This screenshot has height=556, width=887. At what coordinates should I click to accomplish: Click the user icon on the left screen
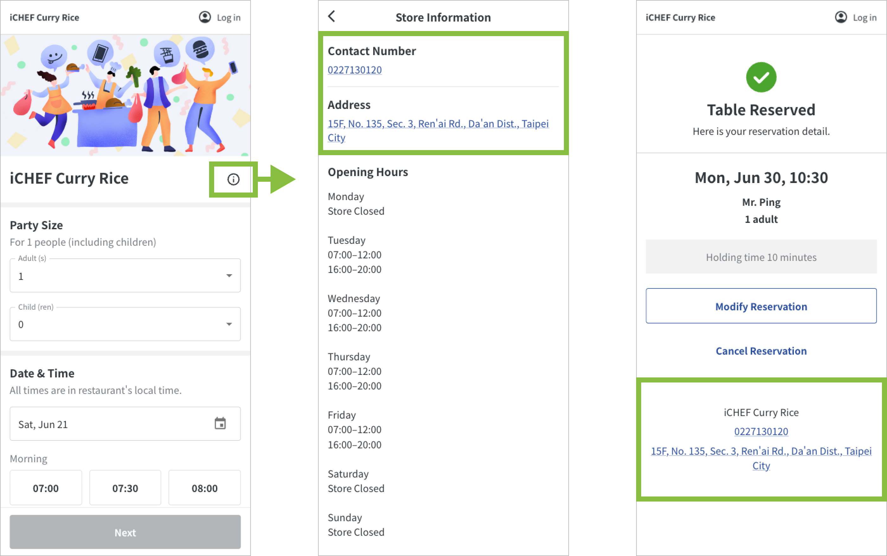pos(205,17)
